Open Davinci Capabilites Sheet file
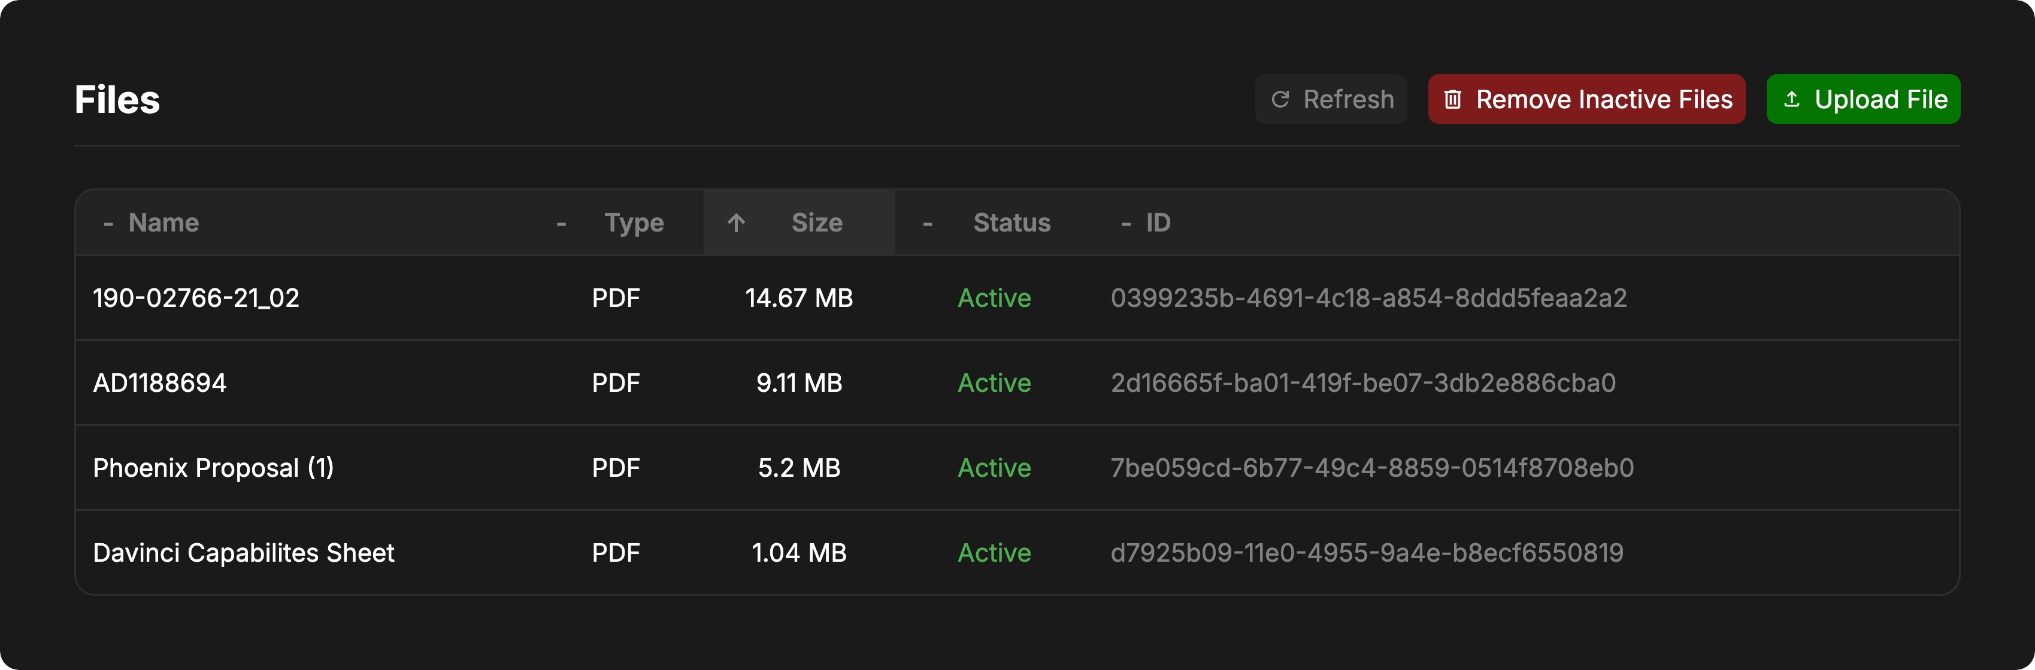2035x670 pixels. click(x=243, y=553)
